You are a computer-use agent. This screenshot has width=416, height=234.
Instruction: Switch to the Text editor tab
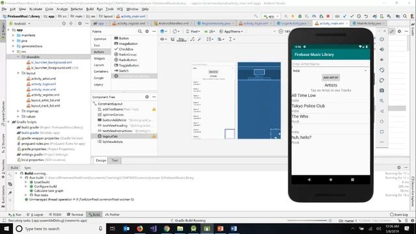(x=114, y=161)
